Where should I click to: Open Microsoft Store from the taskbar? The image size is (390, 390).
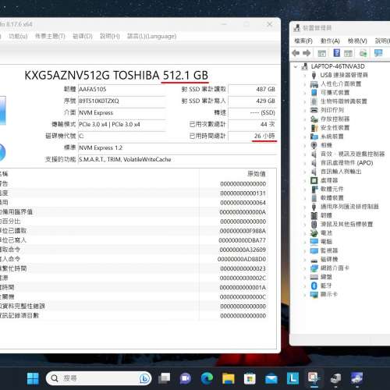[250, 378]
